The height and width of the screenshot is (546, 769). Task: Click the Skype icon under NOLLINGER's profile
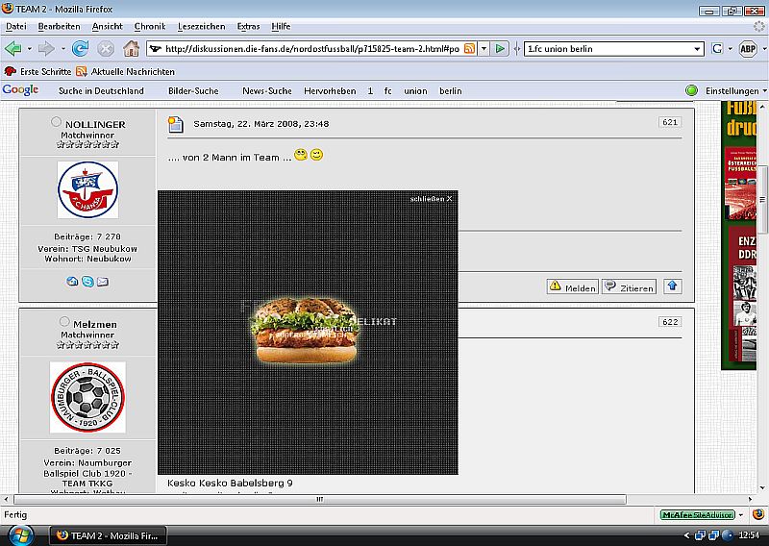[x=87, y=282]
